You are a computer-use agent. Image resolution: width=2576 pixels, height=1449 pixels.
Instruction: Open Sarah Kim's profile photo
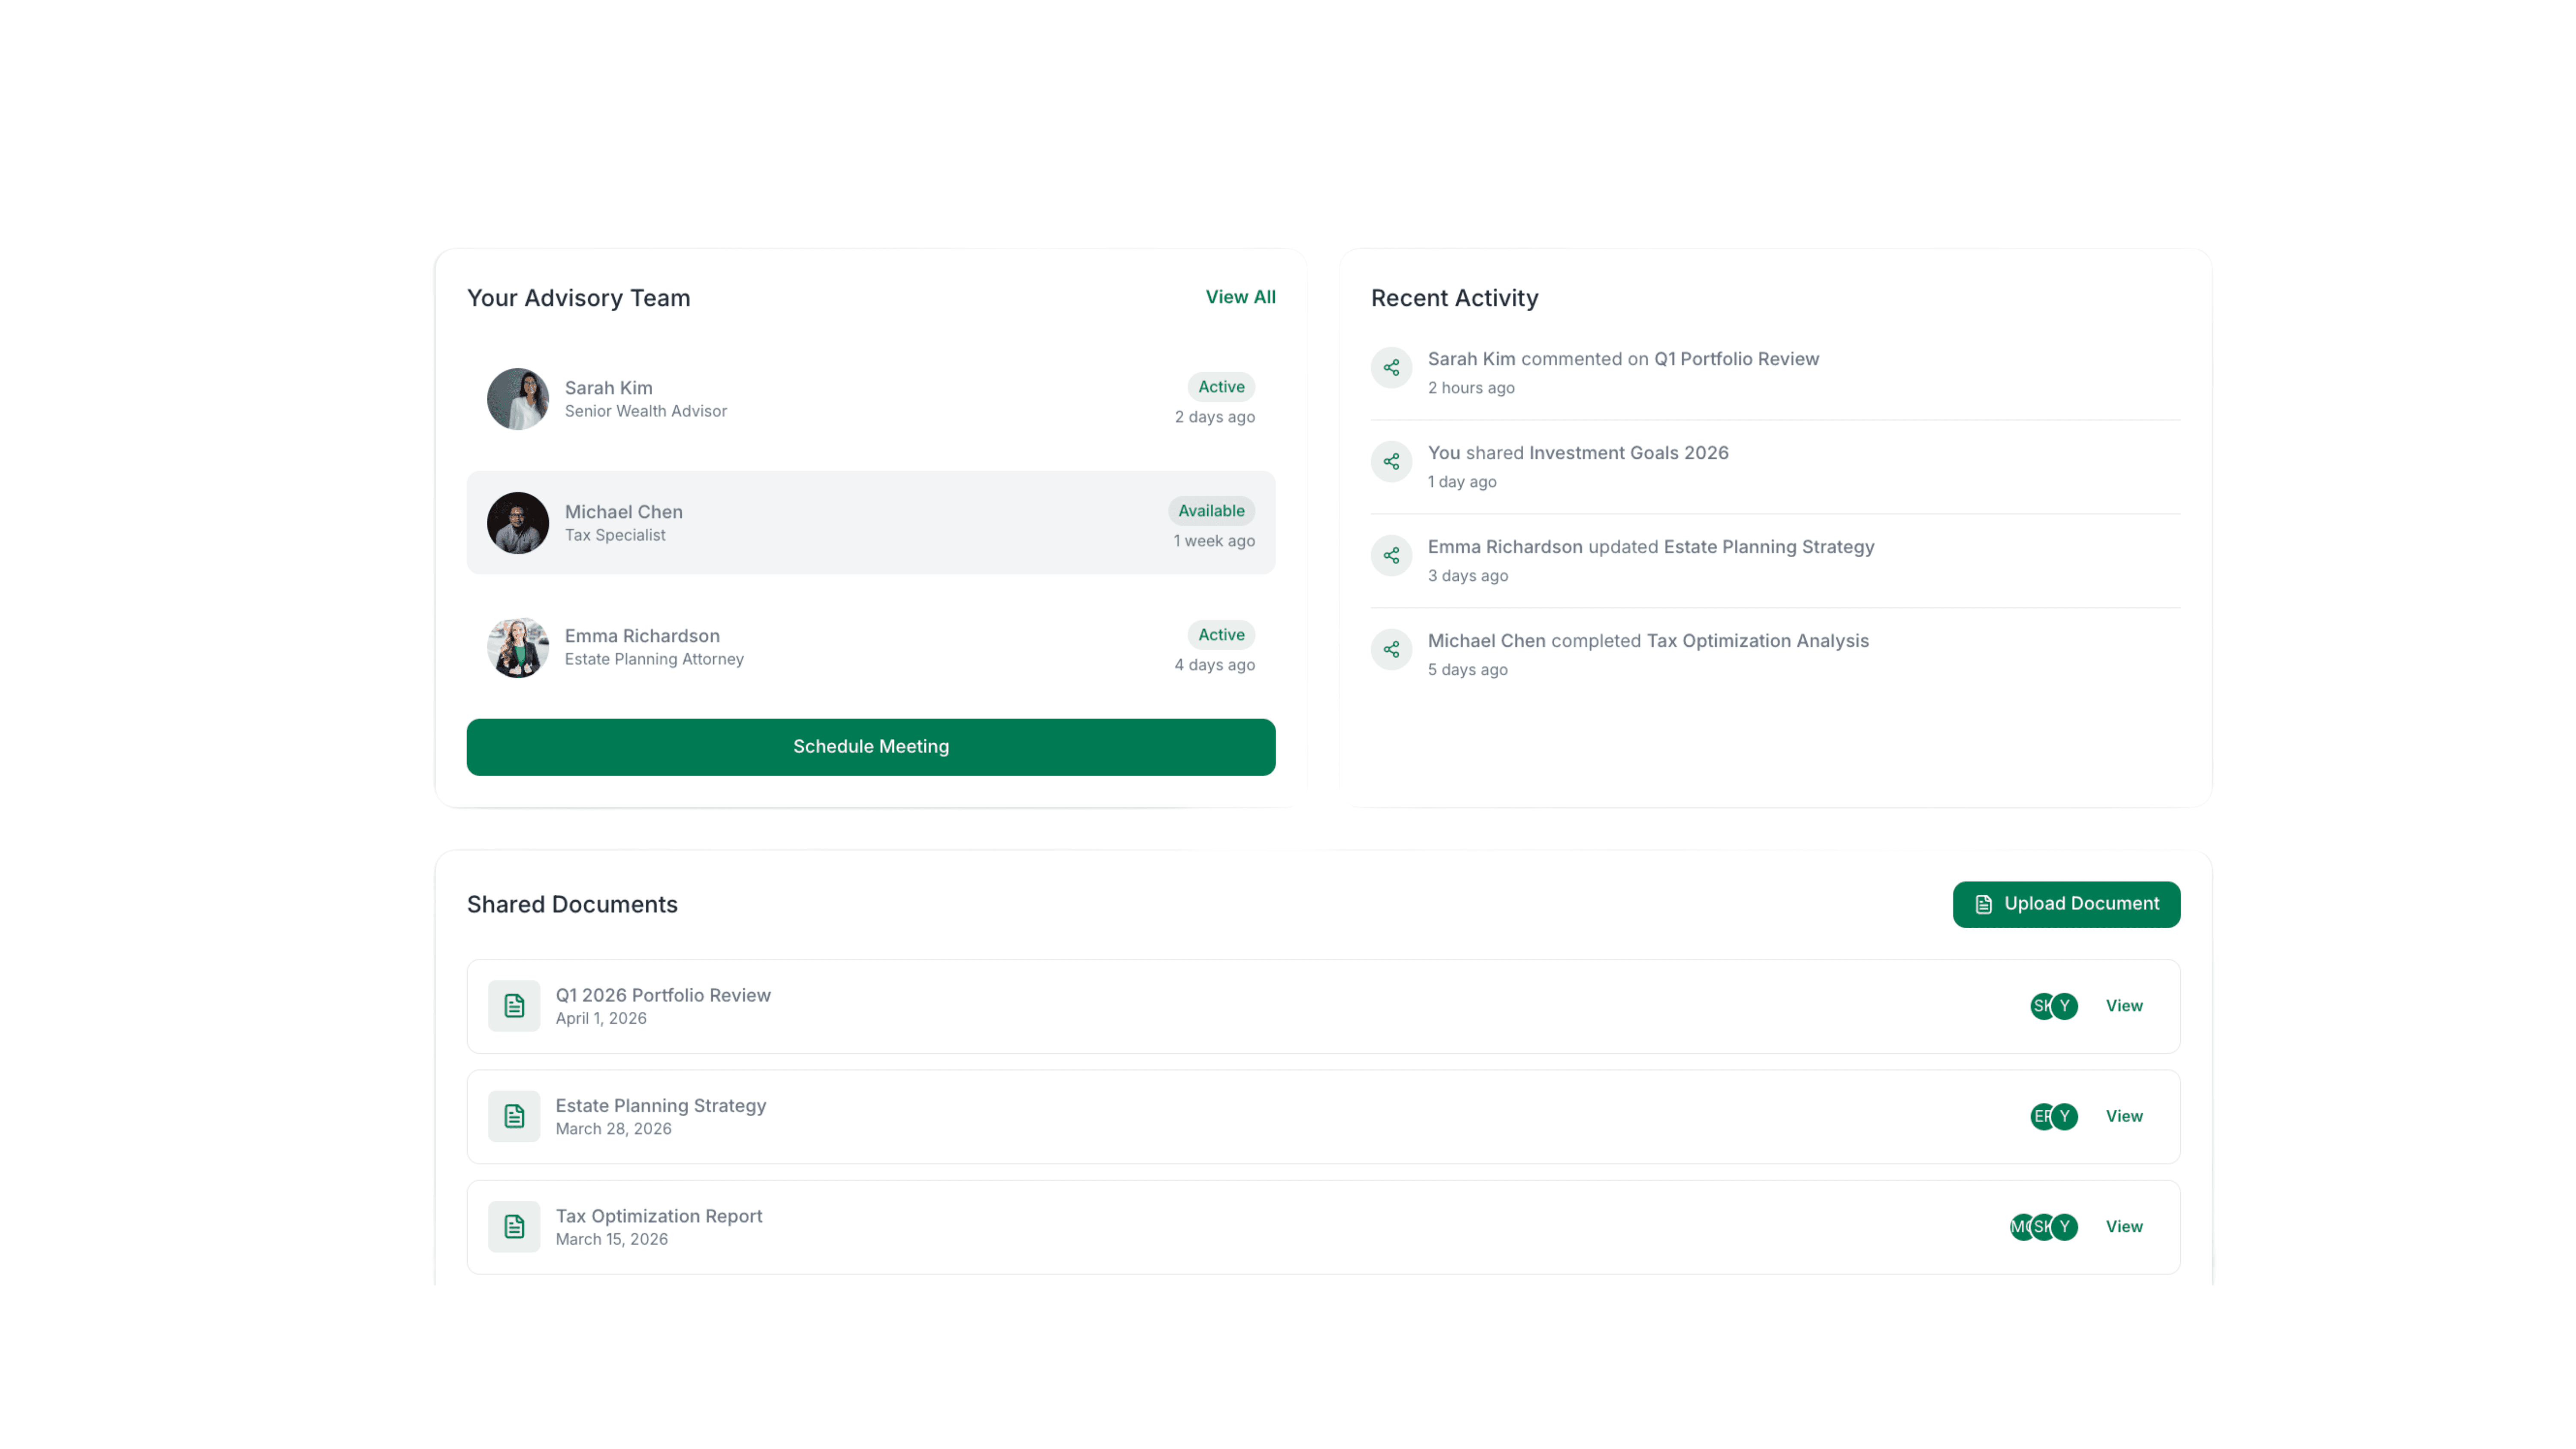(518, 399)
